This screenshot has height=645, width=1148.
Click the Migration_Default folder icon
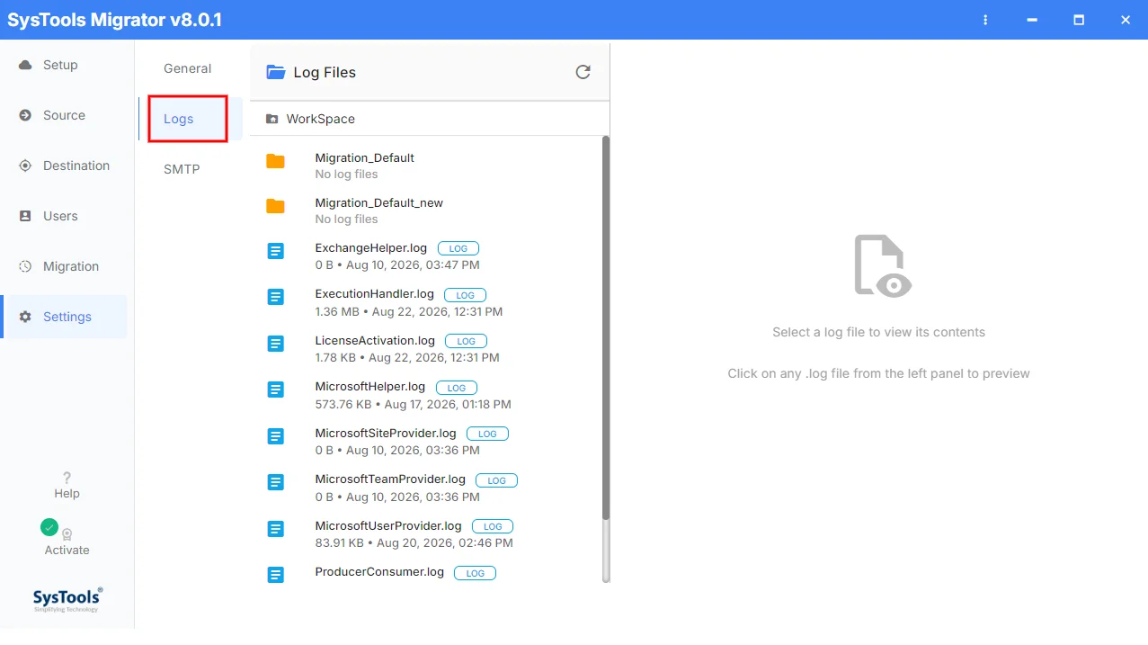(275, 162)
